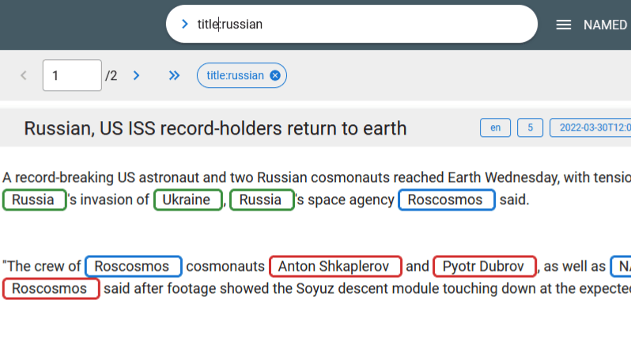Select the green 'Ukraine' entity tag
Image resolution: width=631 pixels, height=342 pixels.
187,199
